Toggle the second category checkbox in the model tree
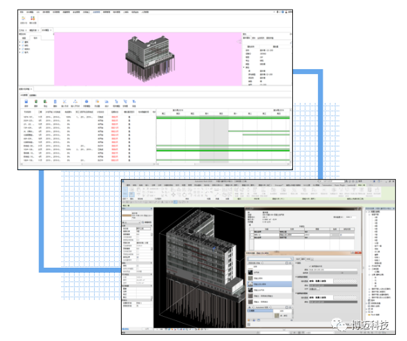Screen dimensions: 407x341 click(x=23, y=46)
